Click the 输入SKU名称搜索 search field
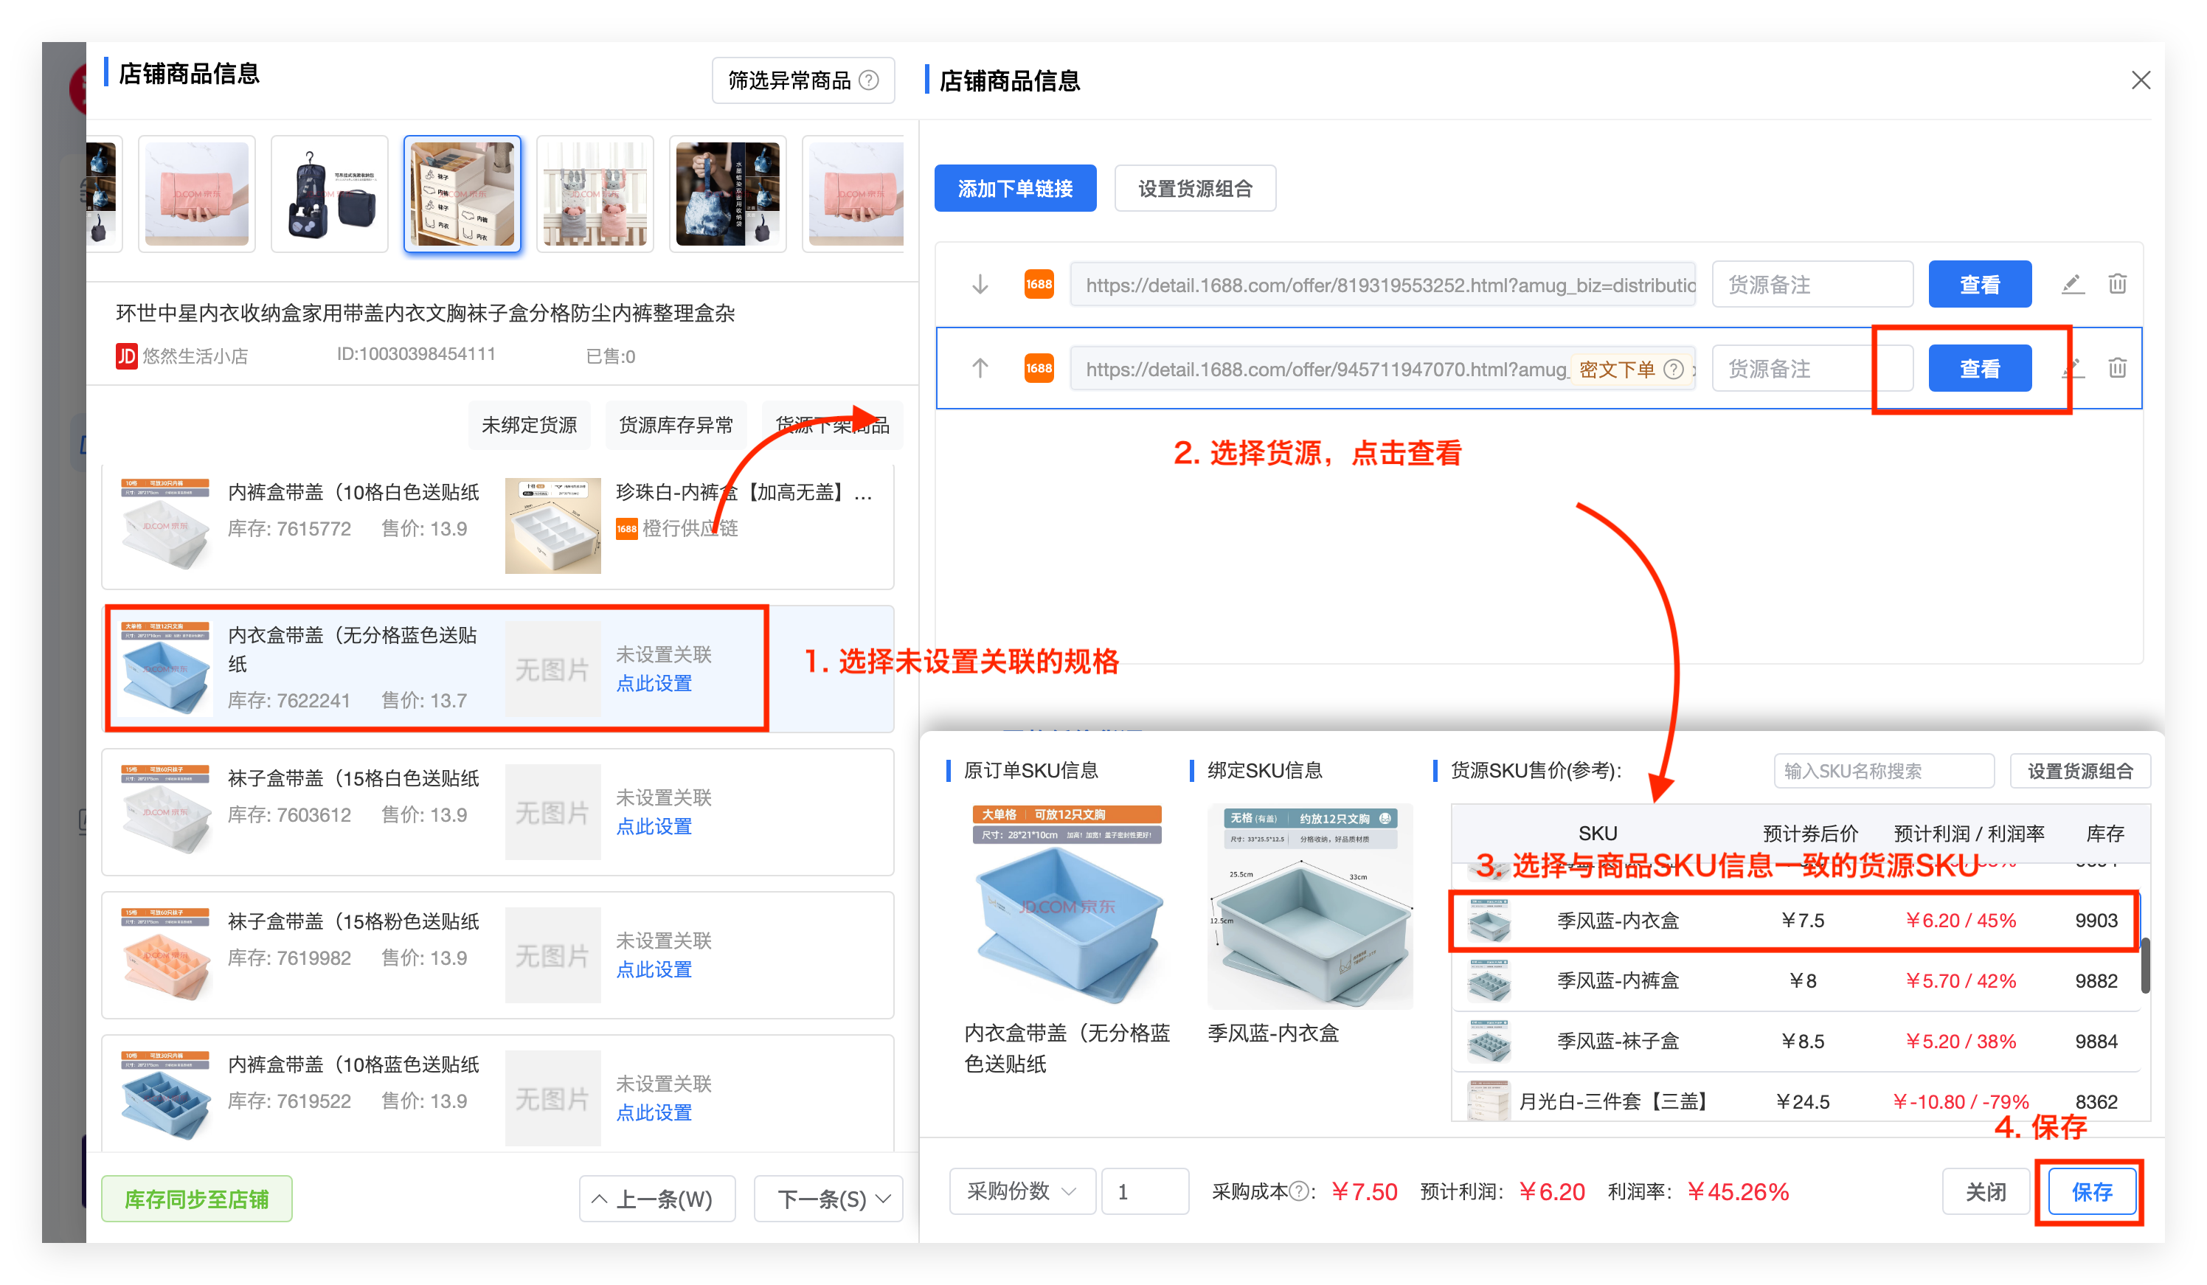The width and height of the screenshot is (2207, 1285). tap(1883, 771)
